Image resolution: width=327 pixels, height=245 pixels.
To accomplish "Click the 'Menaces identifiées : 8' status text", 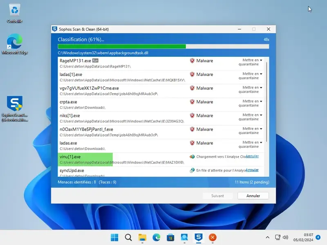I will (x=77, y=182).
